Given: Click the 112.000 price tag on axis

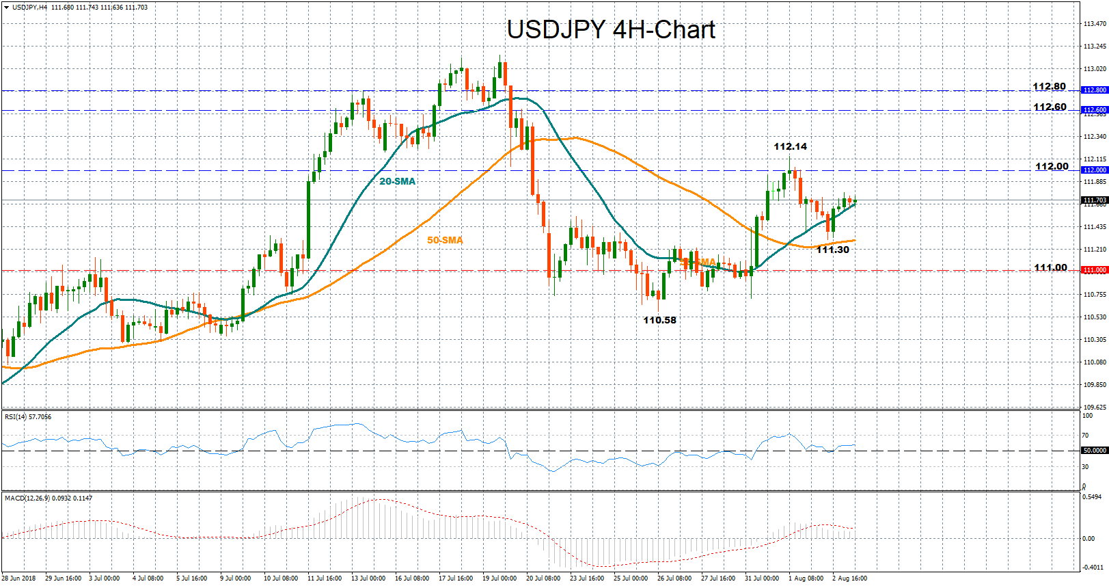Looking at the screenshot, I should [x=1095, y=170].
